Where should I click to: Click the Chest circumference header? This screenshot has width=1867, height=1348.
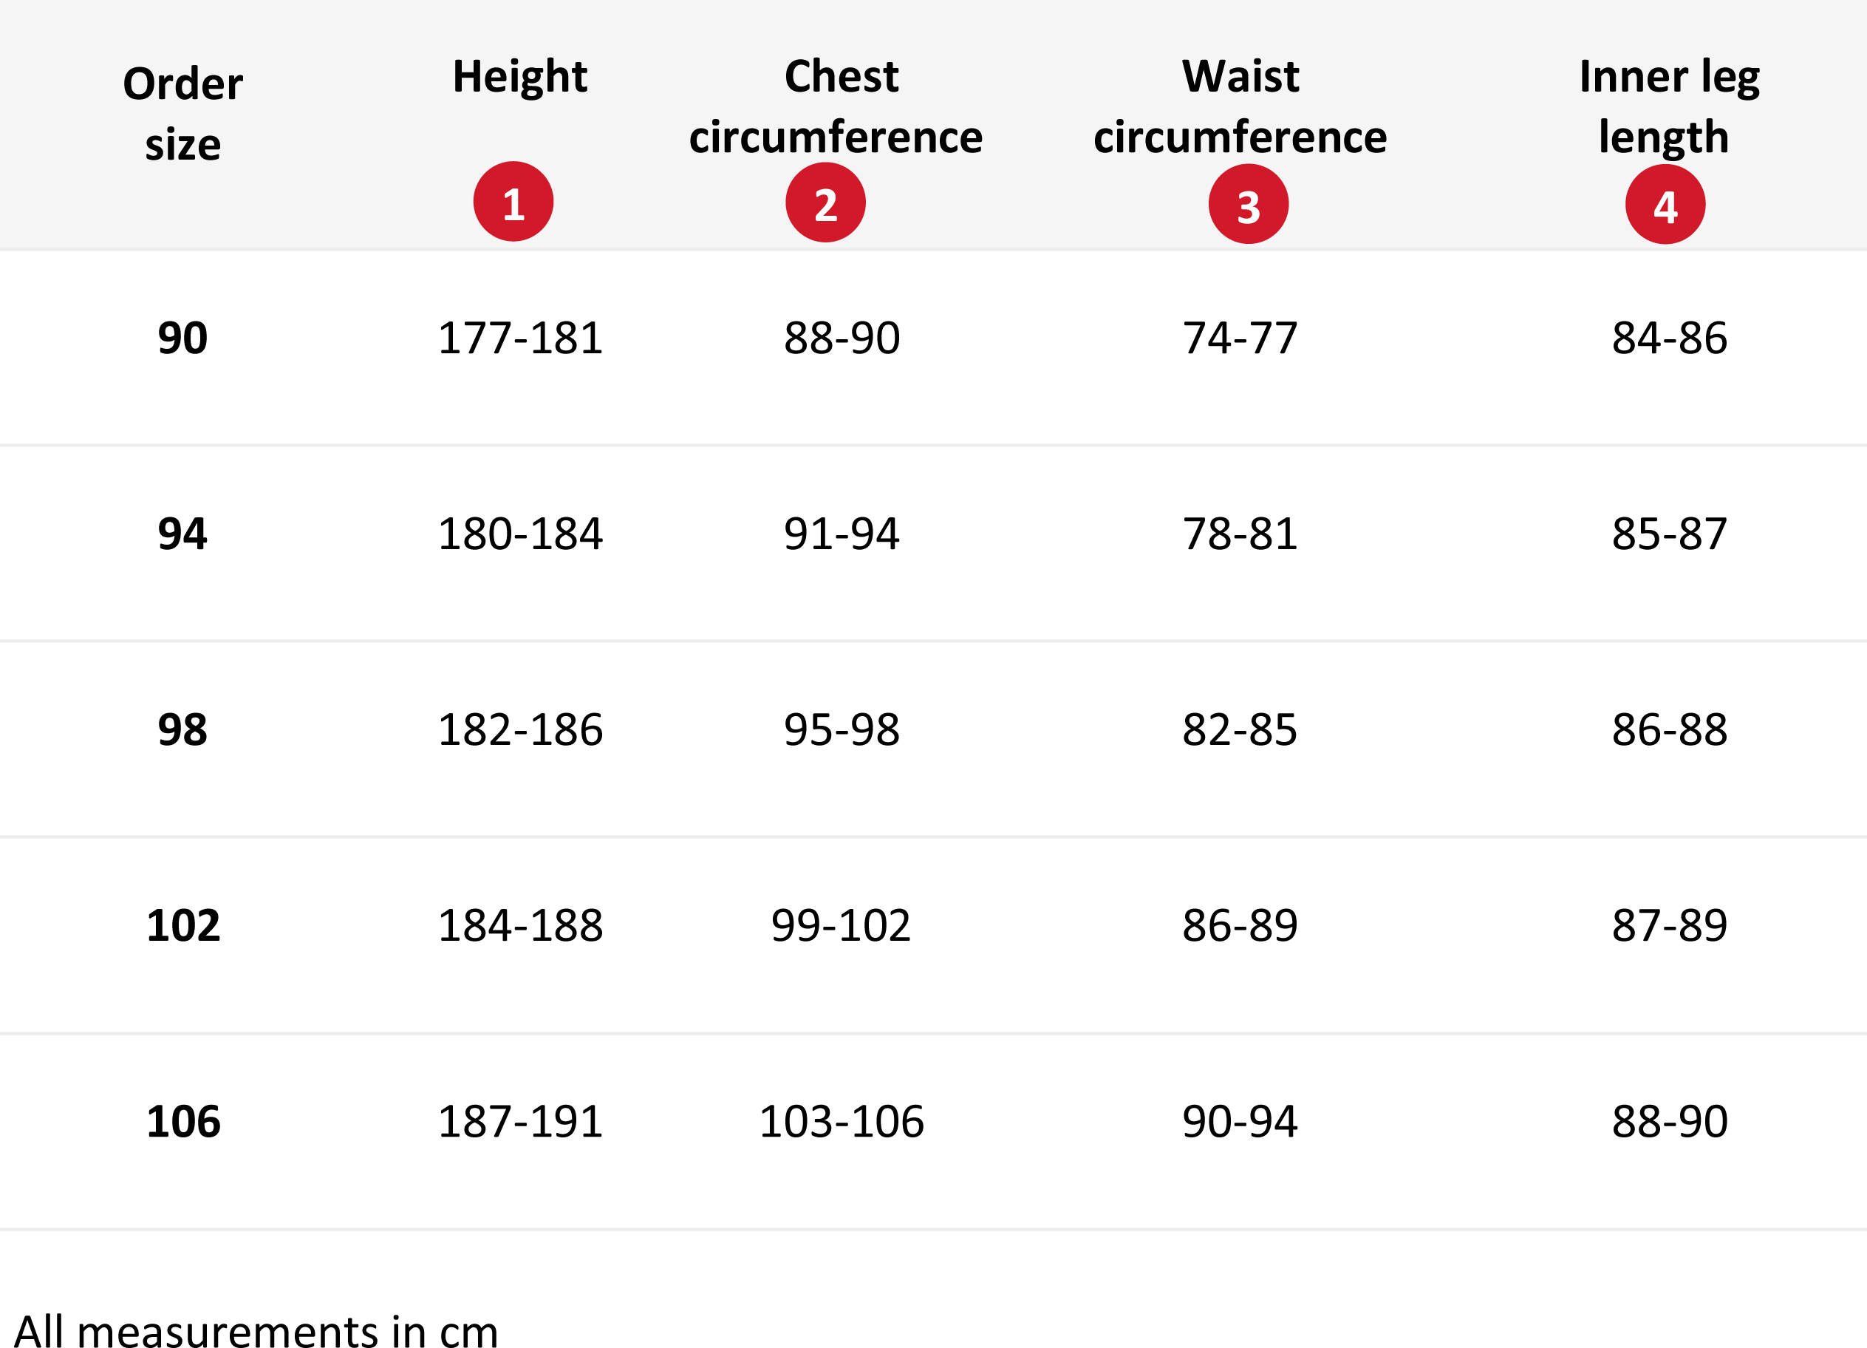(836, 106)
